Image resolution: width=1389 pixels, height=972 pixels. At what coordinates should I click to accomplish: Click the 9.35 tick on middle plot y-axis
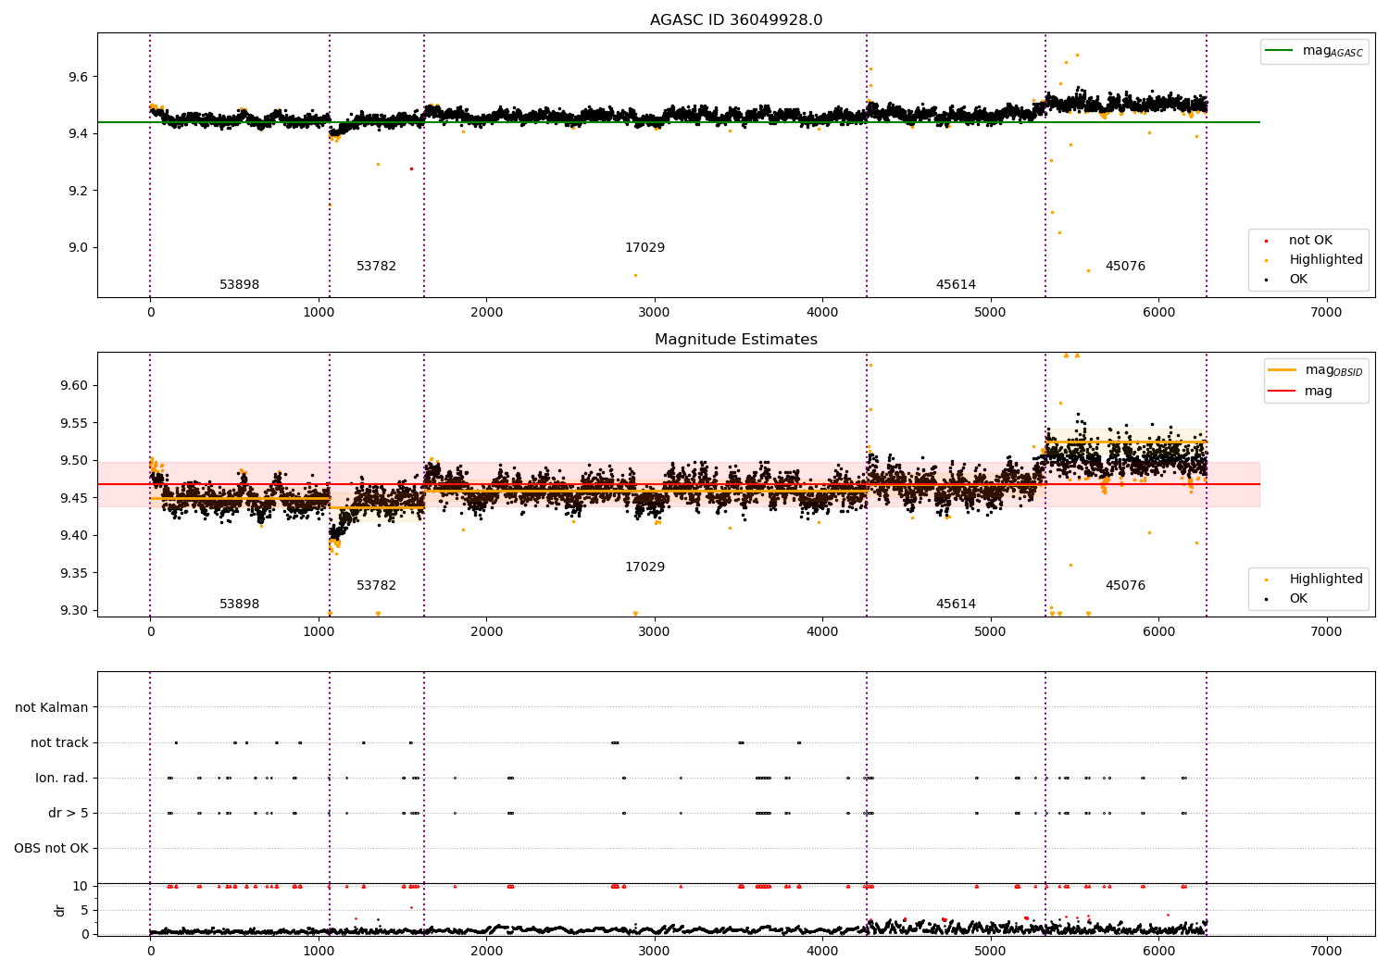coord(76,573)
